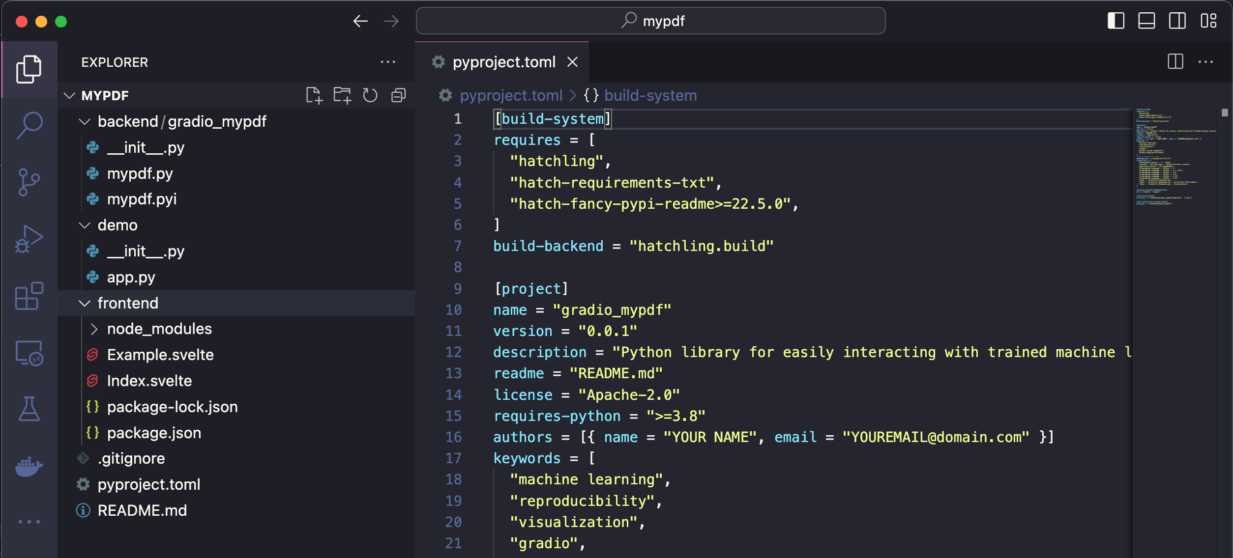Click "hatch-requirements-txt" on line 4

pos(612,183)
